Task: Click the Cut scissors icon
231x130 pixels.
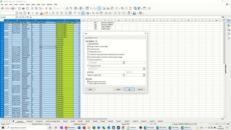Action: (32, 8)
